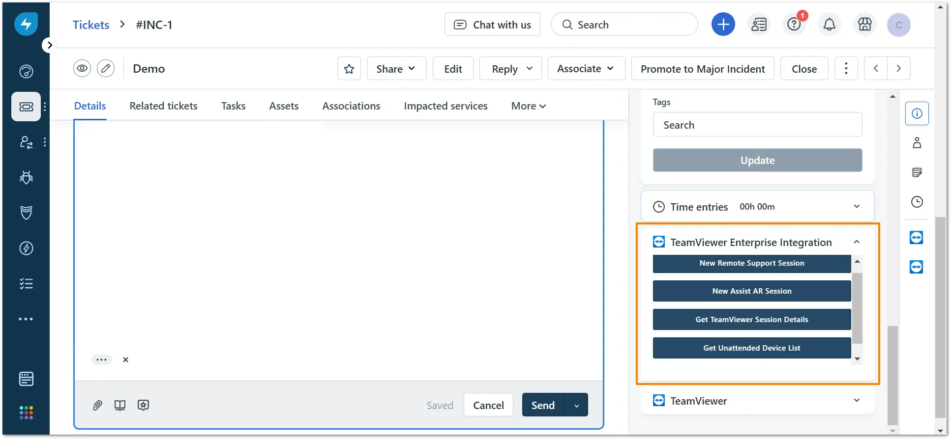Screen dimensions: 951x439
Task: Open the Send options dropdown arrow
Action: coord(577,405)
